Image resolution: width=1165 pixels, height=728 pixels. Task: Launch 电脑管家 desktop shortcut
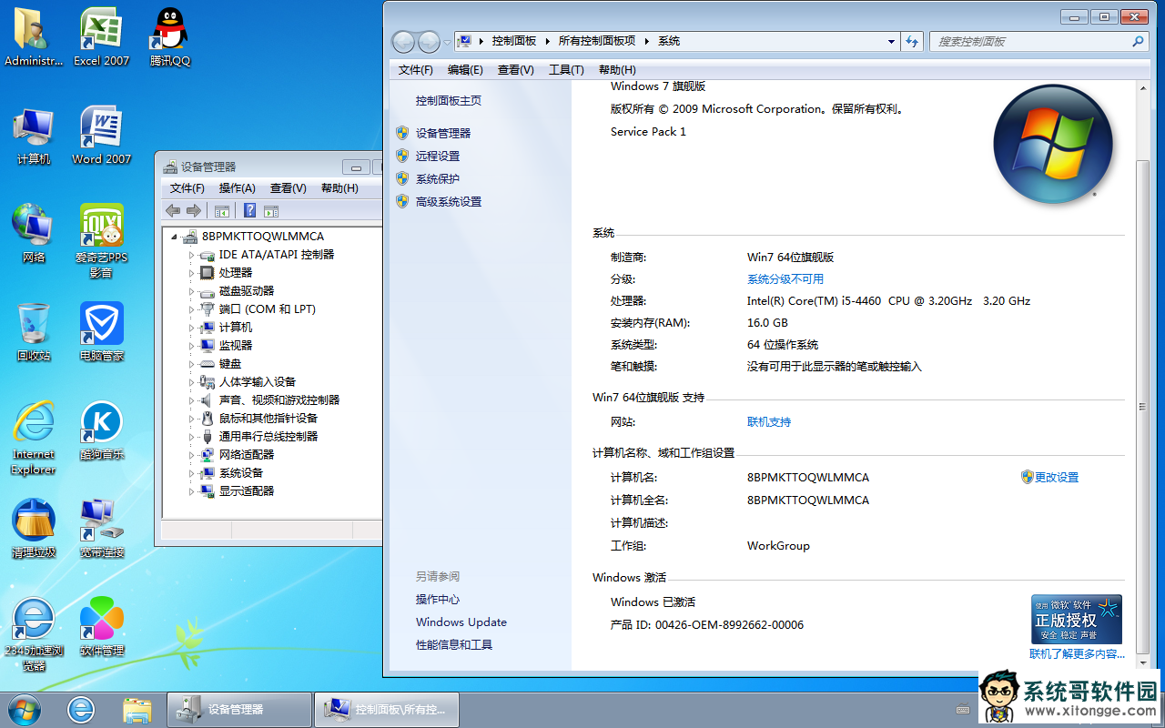click(x=101, y=332)
